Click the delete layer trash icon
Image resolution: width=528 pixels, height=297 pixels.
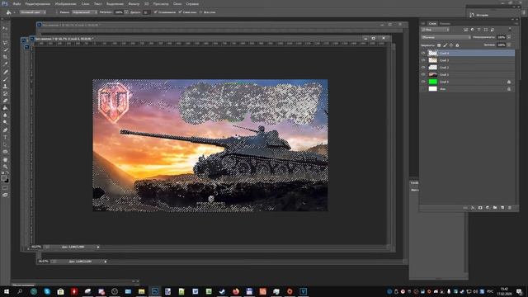(x=510, y=208)
